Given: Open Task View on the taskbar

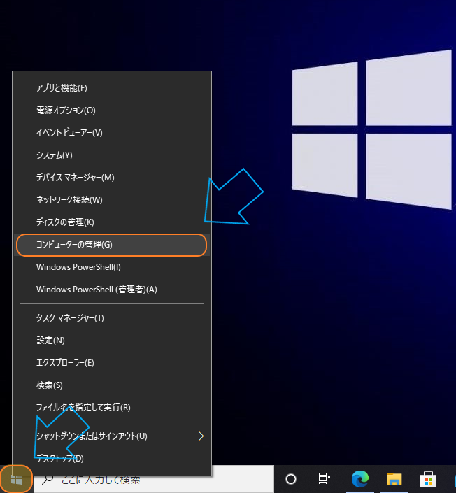Looking at the screenshot, I should coord(325,479).
